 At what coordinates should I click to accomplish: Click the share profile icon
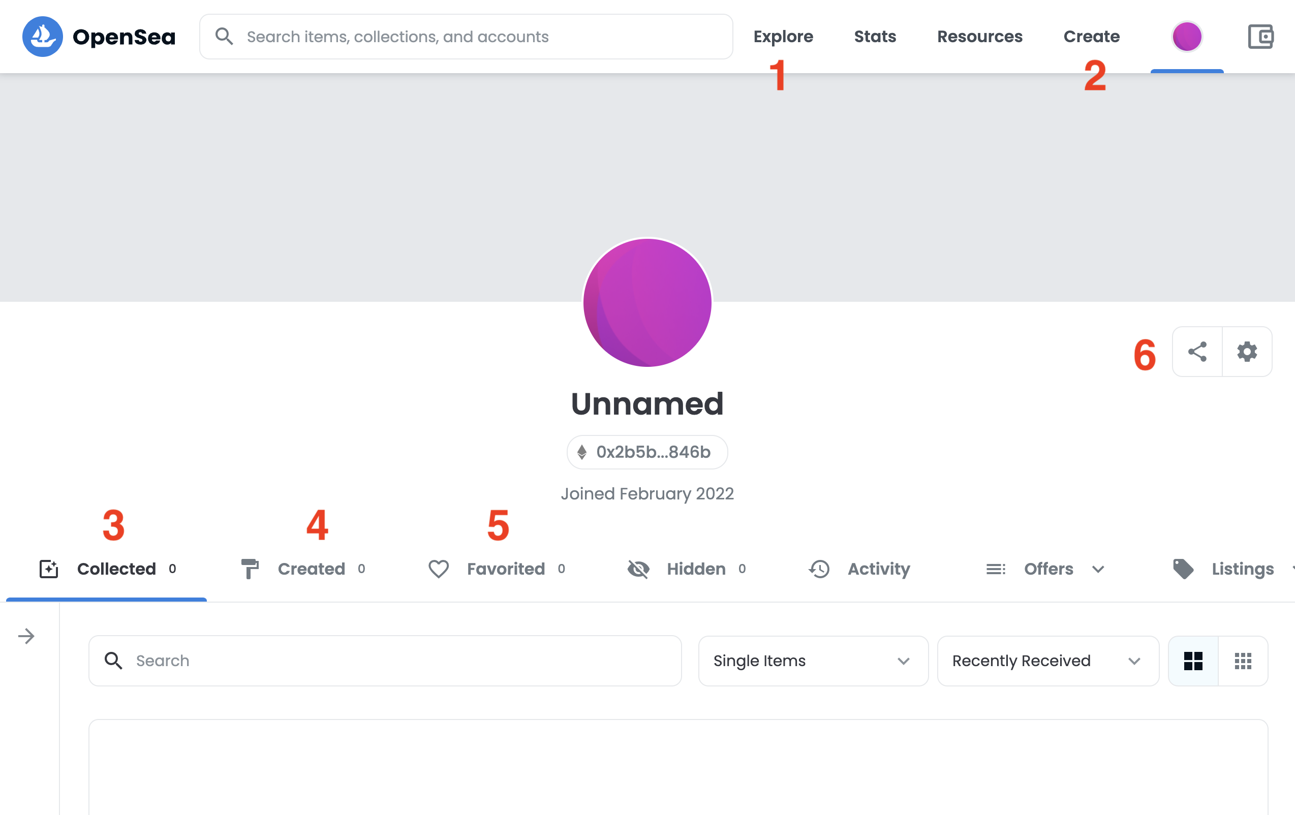point(1197,352)
